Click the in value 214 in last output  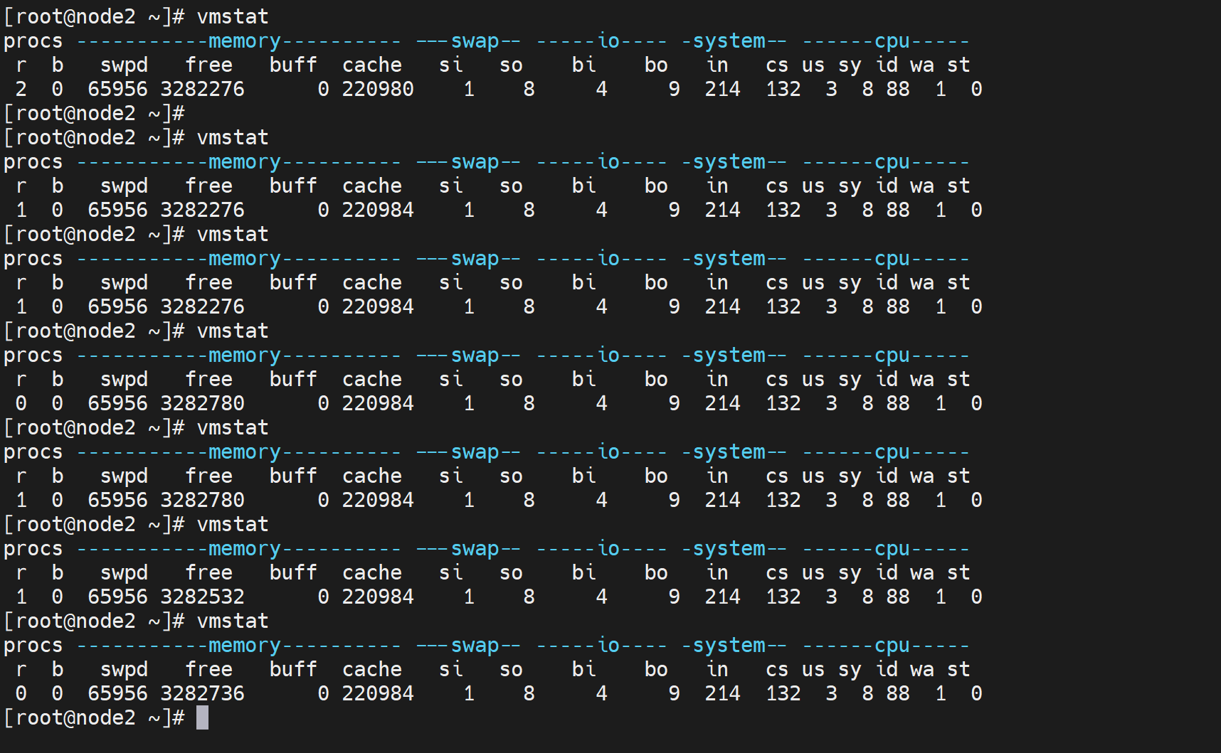pos(722,693)
